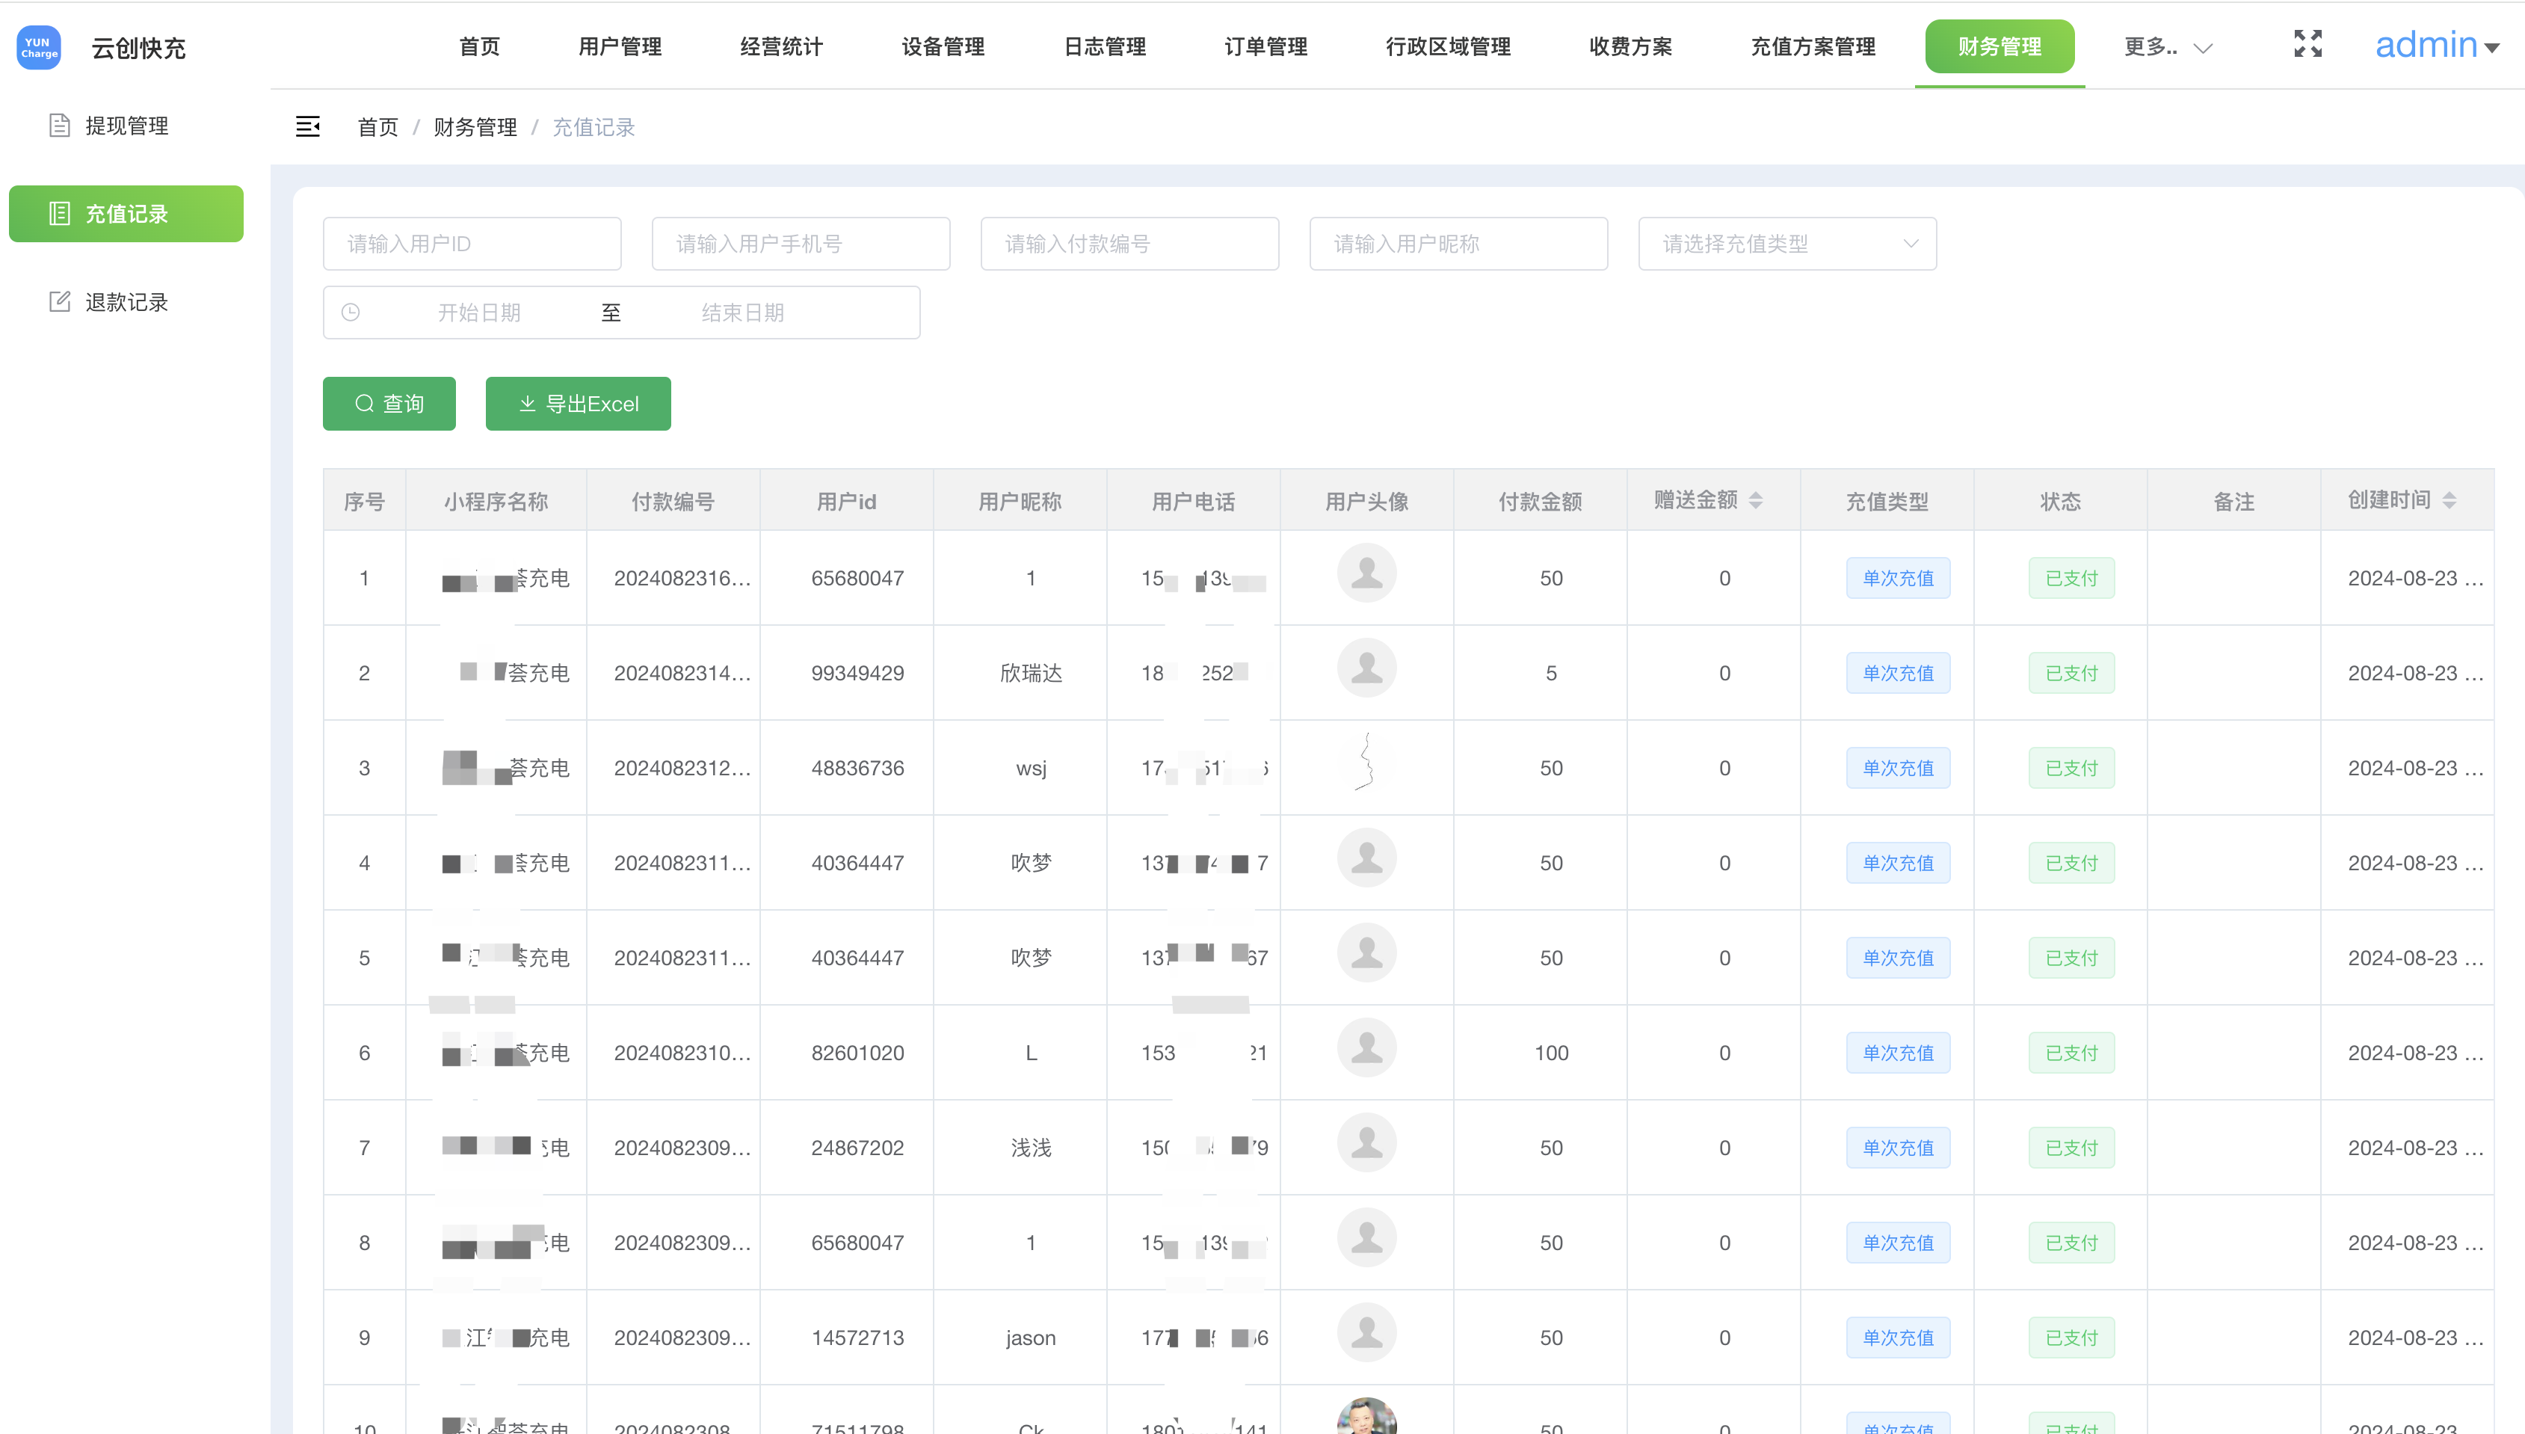This screenshot has height=1434, width=2525.
Task: Open 充值方案管理 tab
Action: 1813,47
